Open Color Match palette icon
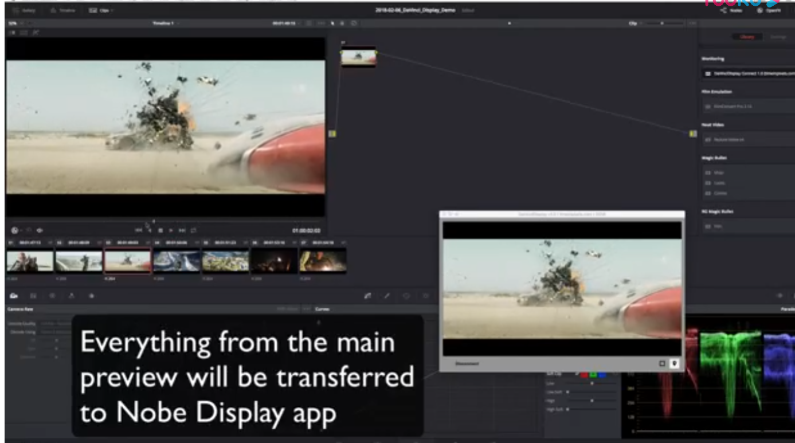Viewport: 795px width, 443px height. click(33, 296)
